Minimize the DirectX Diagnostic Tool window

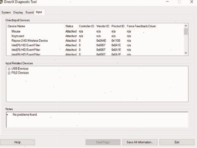coord(167,2)
